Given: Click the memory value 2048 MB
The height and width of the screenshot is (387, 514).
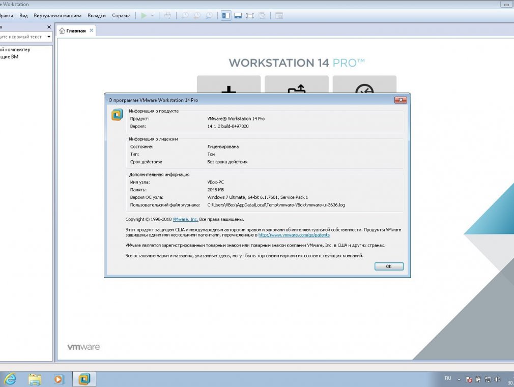Looking at the screenshot, I should tap(215, 189).
